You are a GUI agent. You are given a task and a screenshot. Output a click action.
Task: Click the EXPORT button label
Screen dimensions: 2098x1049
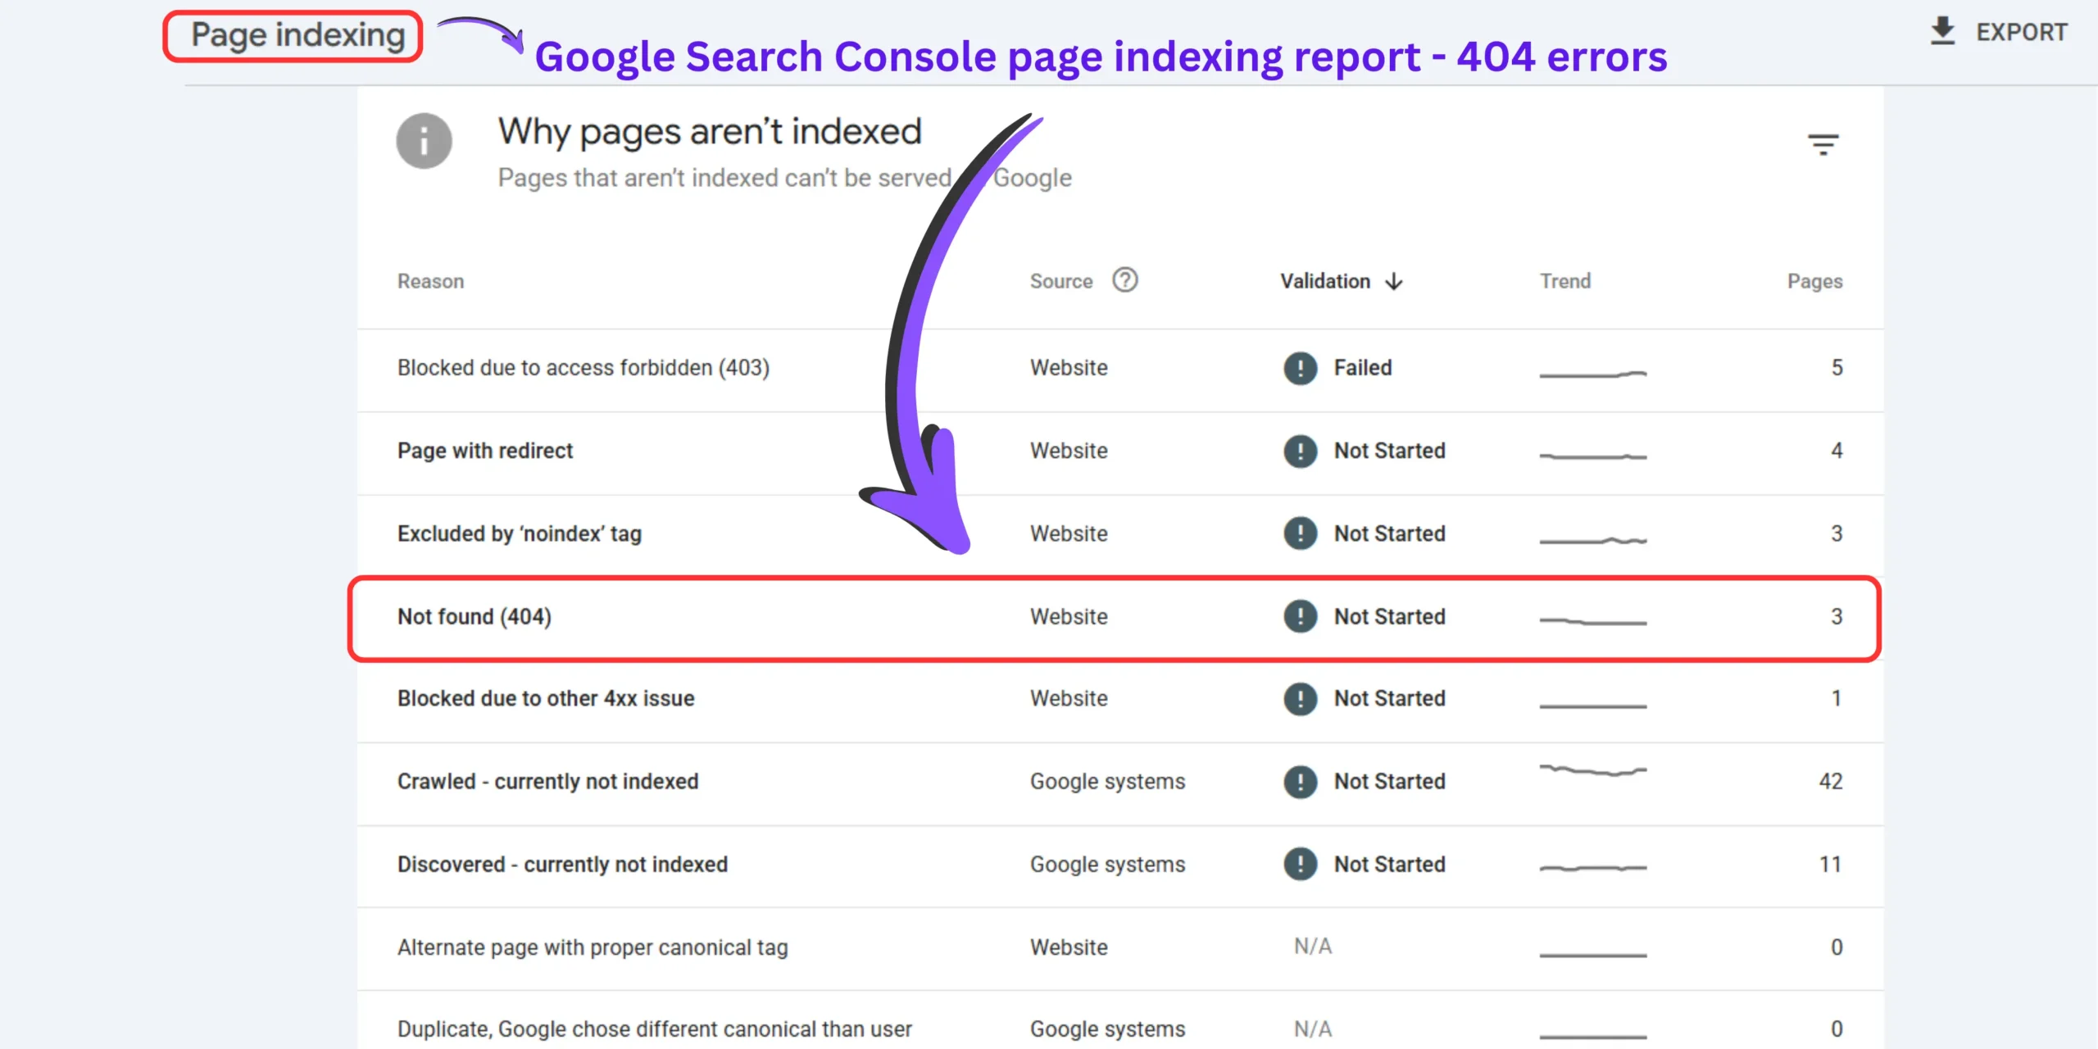pos(2022,32)
